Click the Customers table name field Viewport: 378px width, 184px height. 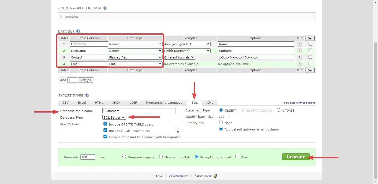click(139, 111)
